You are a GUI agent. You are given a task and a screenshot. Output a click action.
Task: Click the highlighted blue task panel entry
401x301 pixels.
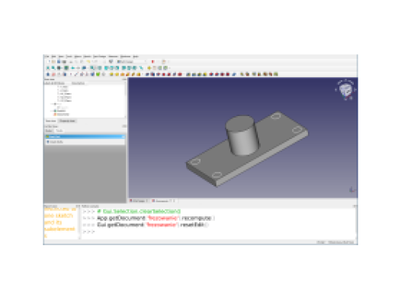coord(85,137)
